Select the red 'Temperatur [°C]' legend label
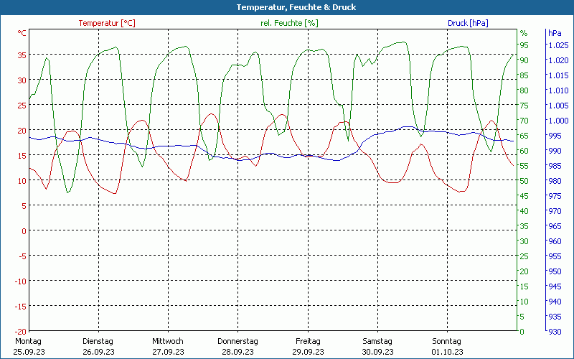The width and height of the screenshot is (574, 359). tap(107, 23)
